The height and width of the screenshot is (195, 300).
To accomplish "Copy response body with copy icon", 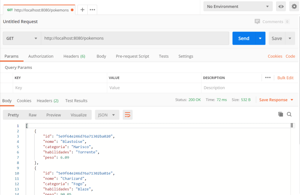I will click(280, 114).
